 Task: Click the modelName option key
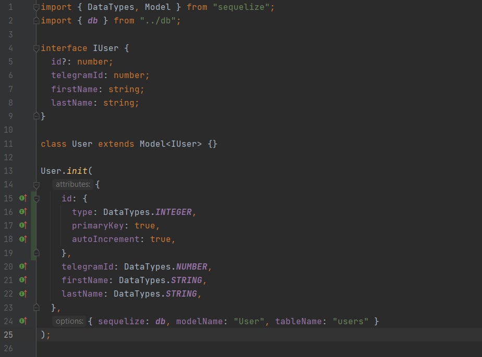coord(199,321)
